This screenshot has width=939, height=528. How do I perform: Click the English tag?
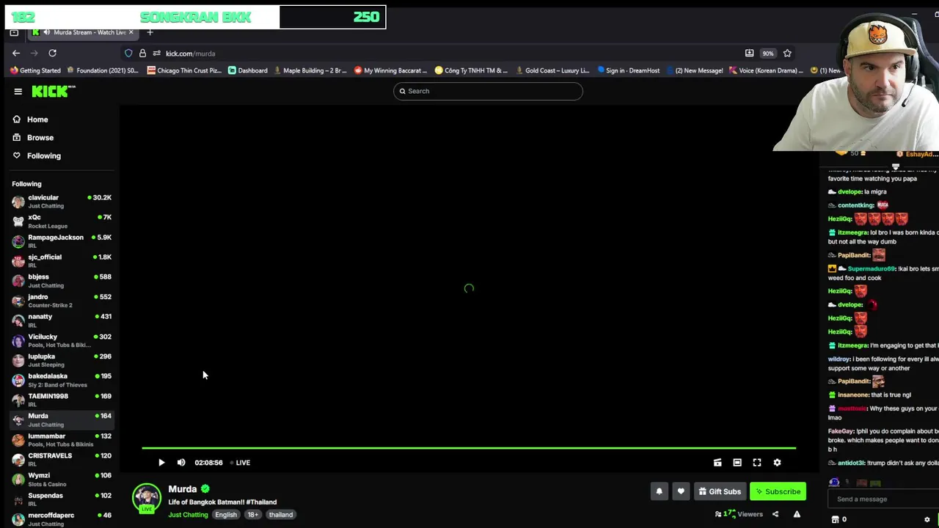pyautogui.click(x=226, y=515)
